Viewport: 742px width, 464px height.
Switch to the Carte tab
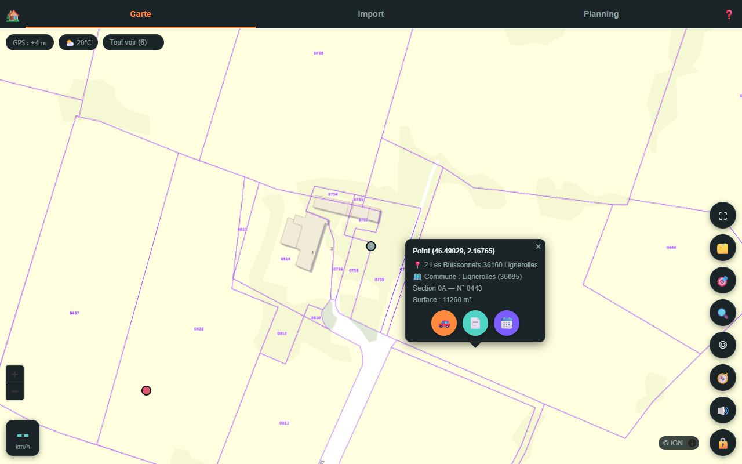(140, 14)
